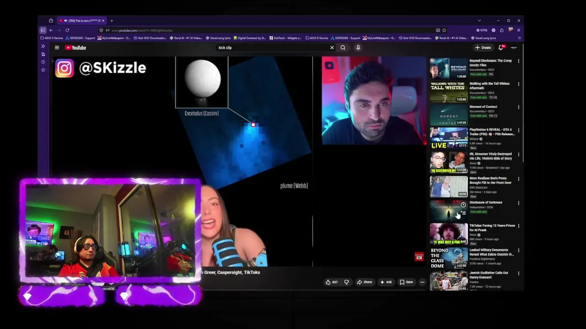Viewport: 586px width, 329px height.
Task: Open options menu for Moment of Contact
Action: [x=519, y=107]
